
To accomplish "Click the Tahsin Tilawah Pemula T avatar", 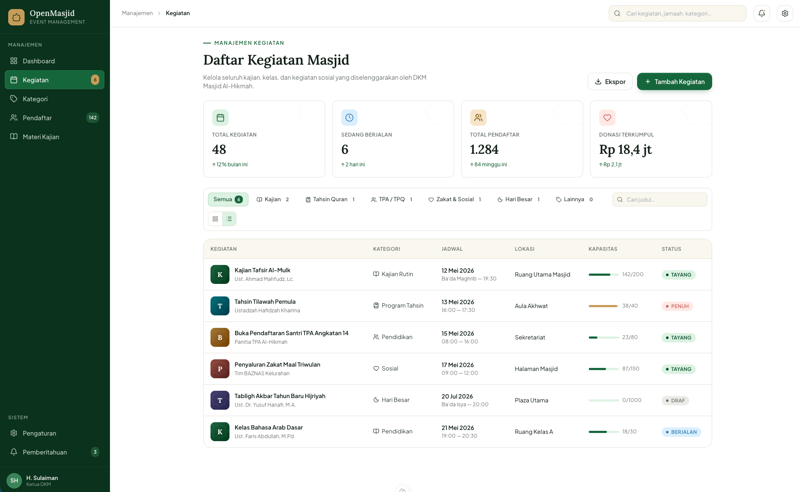I will 220,306.
